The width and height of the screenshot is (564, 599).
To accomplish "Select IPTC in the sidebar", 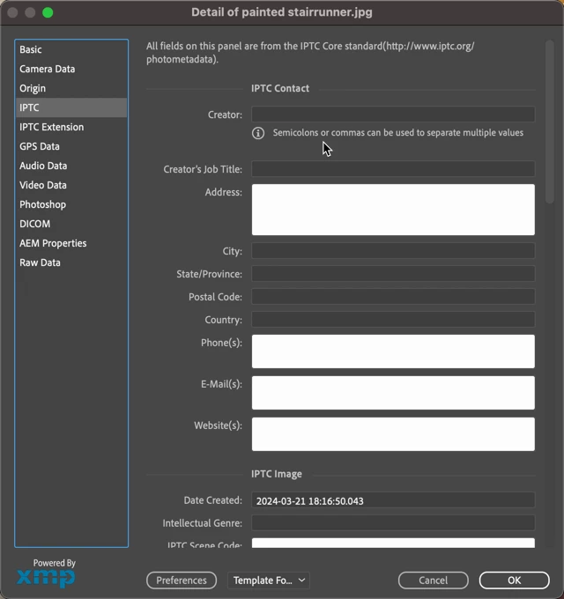I will tap(71, 107).
